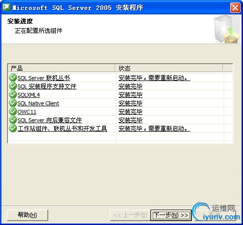Open the SQL Native Client product link
Viewport: 243px width, 225px height.
[x=38, y=103]
